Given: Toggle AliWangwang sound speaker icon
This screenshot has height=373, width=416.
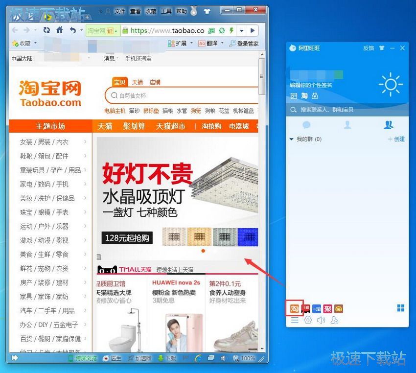Looking at the screenshot, I should point(321,320).
